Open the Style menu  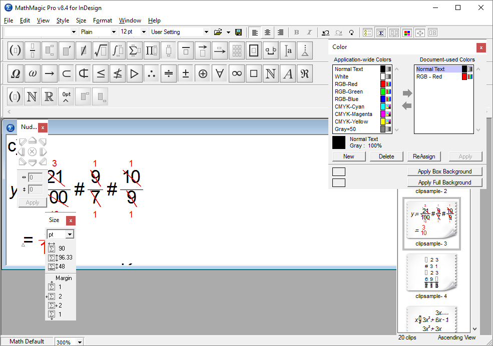click(63, 20)
